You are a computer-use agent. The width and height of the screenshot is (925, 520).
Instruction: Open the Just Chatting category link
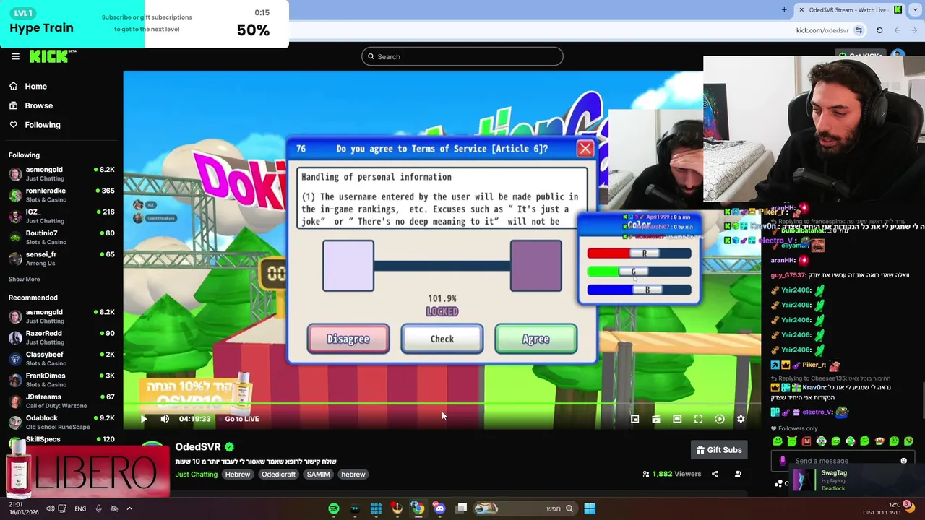196,474
